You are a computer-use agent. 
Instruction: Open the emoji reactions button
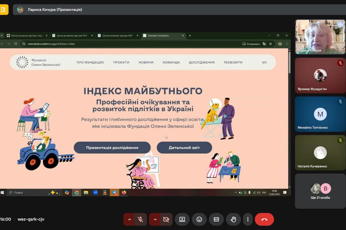[x=199, y=219]
